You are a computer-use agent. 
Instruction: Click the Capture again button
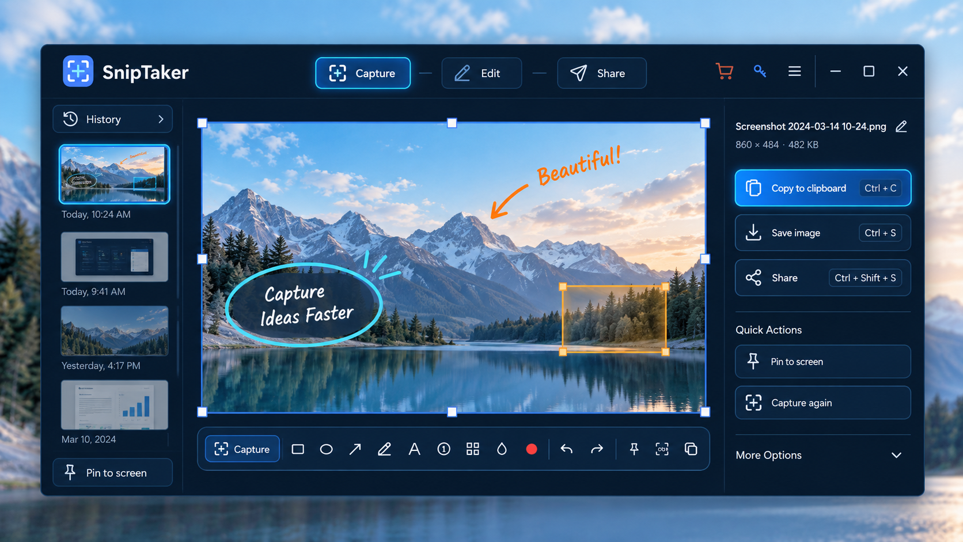823,403
